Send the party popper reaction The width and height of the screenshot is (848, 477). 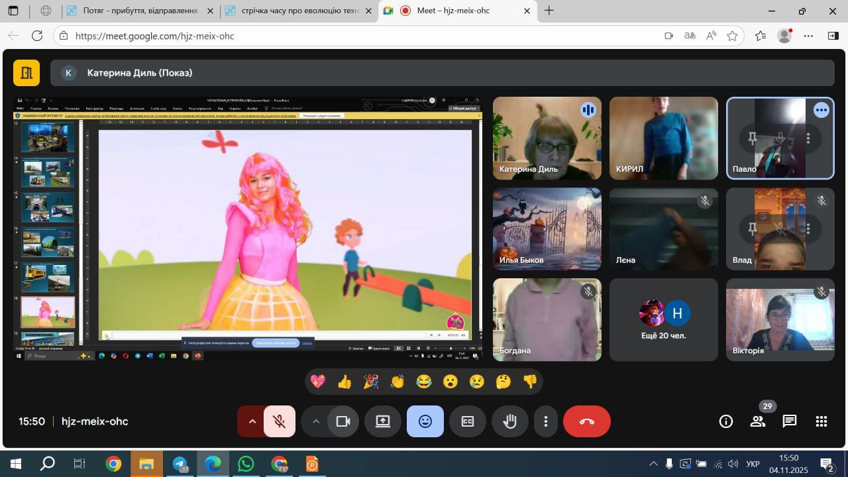click(x=371, y=382)
